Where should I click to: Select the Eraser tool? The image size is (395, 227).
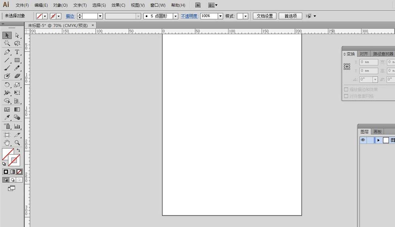[17, 76]
